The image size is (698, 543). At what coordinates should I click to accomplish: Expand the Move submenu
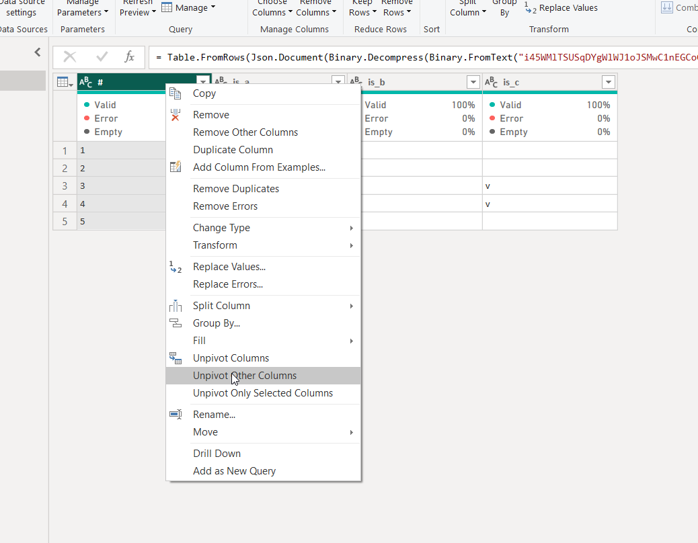pos(351,432)
